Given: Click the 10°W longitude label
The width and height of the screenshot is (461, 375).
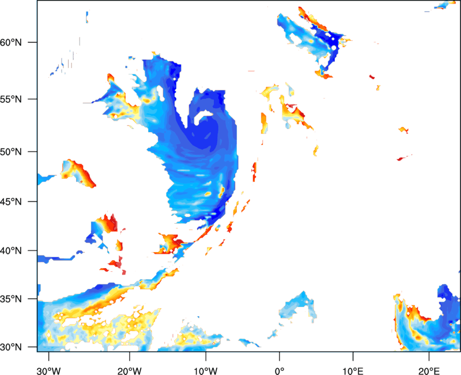Looking at the screenshot, I should pyautogui.click(x=206, y=371).
